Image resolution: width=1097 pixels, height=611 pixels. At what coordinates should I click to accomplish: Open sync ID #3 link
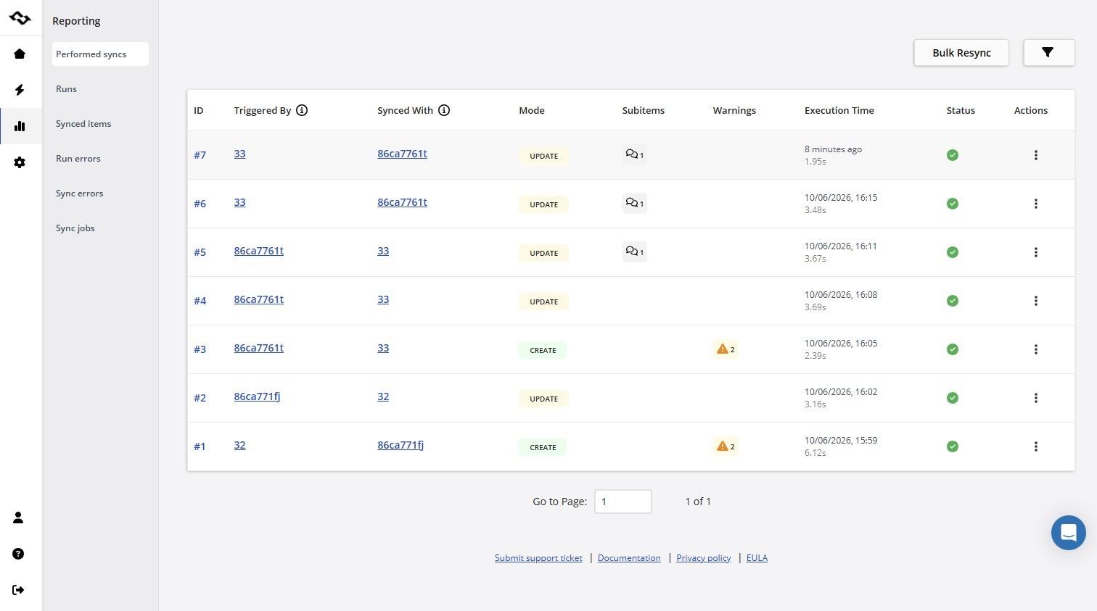pyautogui.click(x=200, y=349)
